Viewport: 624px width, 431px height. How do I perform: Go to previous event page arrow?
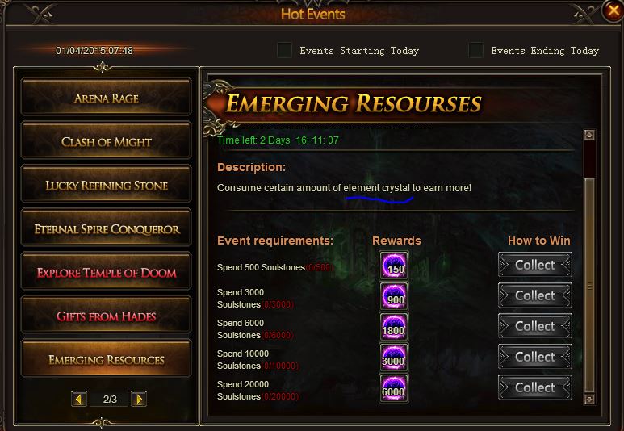(79, 399)
